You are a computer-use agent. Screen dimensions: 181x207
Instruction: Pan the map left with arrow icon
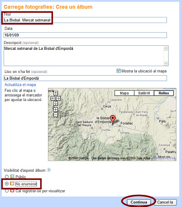tap(53, 98)
